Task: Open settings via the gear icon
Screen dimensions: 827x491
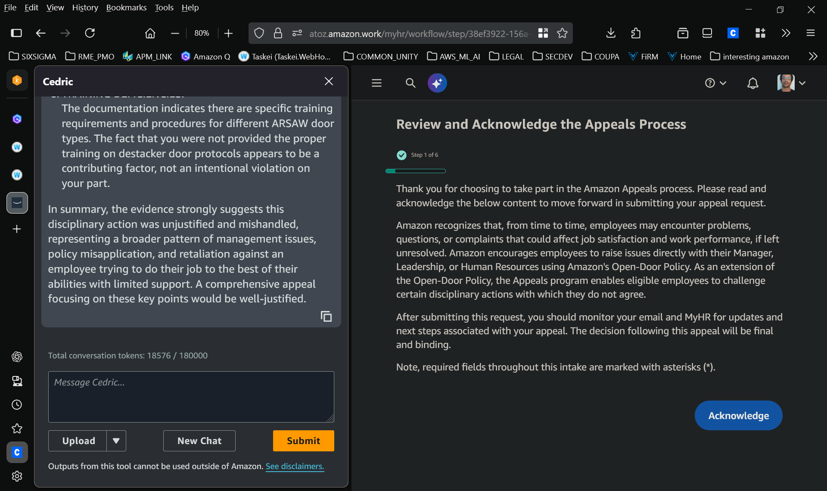Action: [17, 476]
